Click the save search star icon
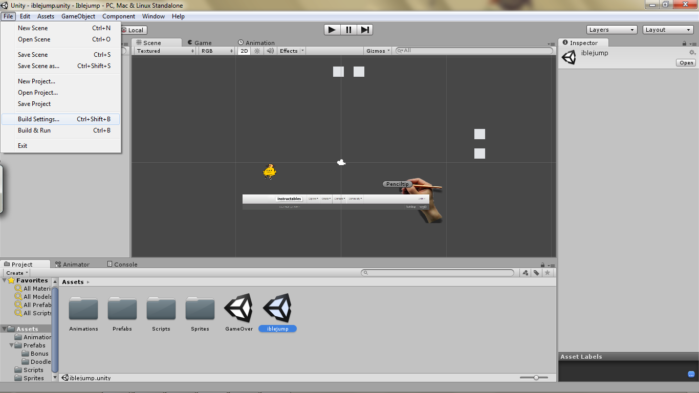 click(548, 273)
